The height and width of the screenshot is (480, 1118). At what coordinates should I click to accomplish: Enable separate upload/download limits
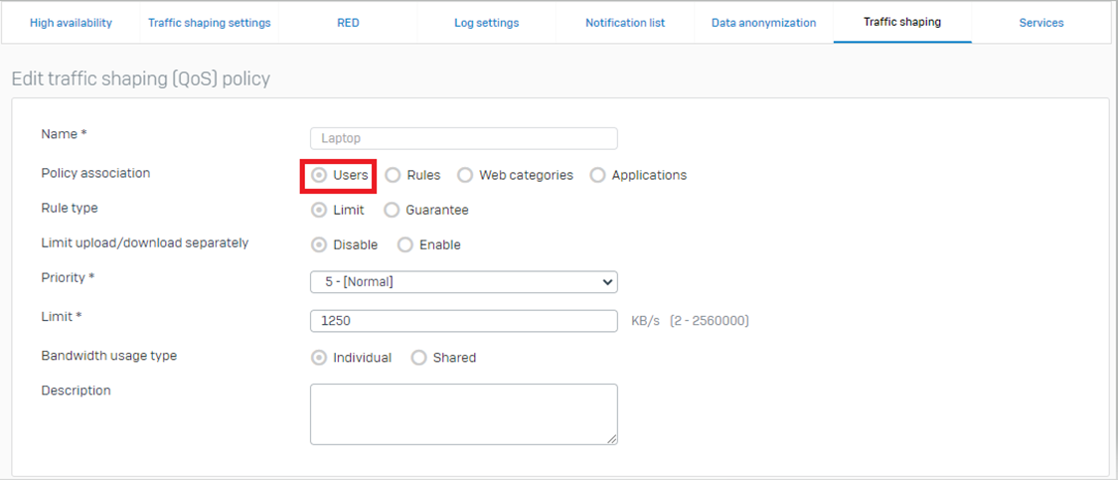(405, 244)
